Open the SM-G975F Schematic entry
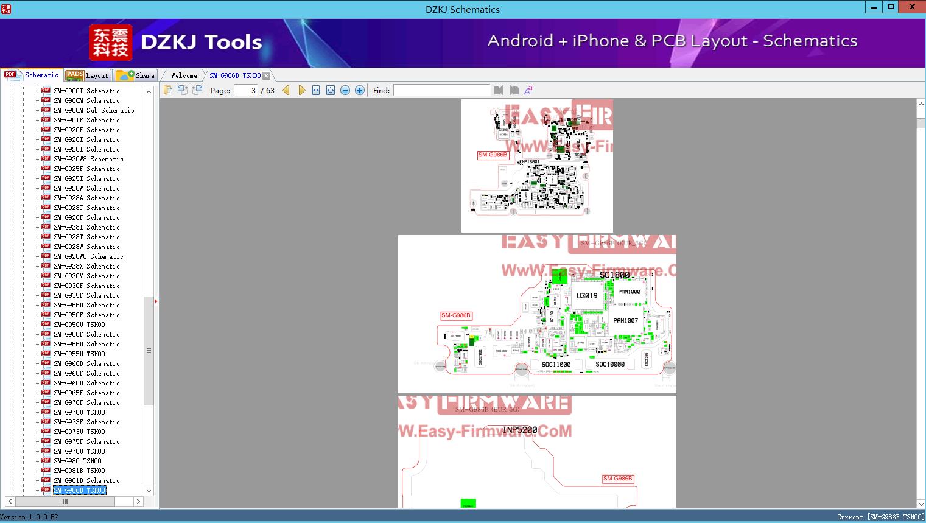This screenshot has height=523, width=926. 86,441
